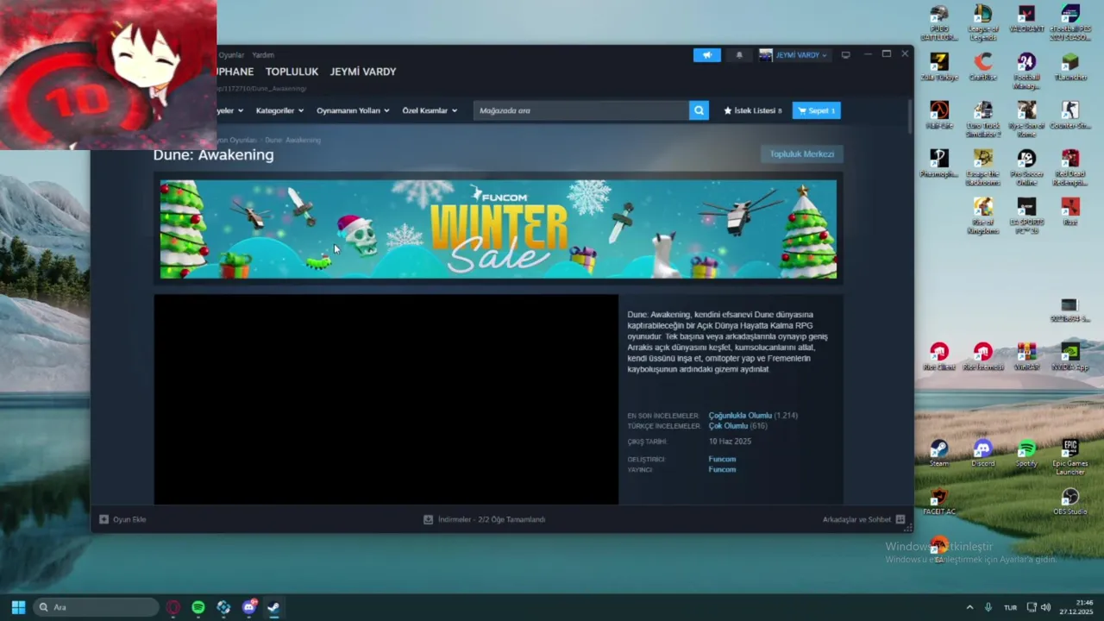This screenshot has height=621, width=1104.
Task: Open Çoğunlukla Olumlu recent reviews link
Action: [740, 416]
